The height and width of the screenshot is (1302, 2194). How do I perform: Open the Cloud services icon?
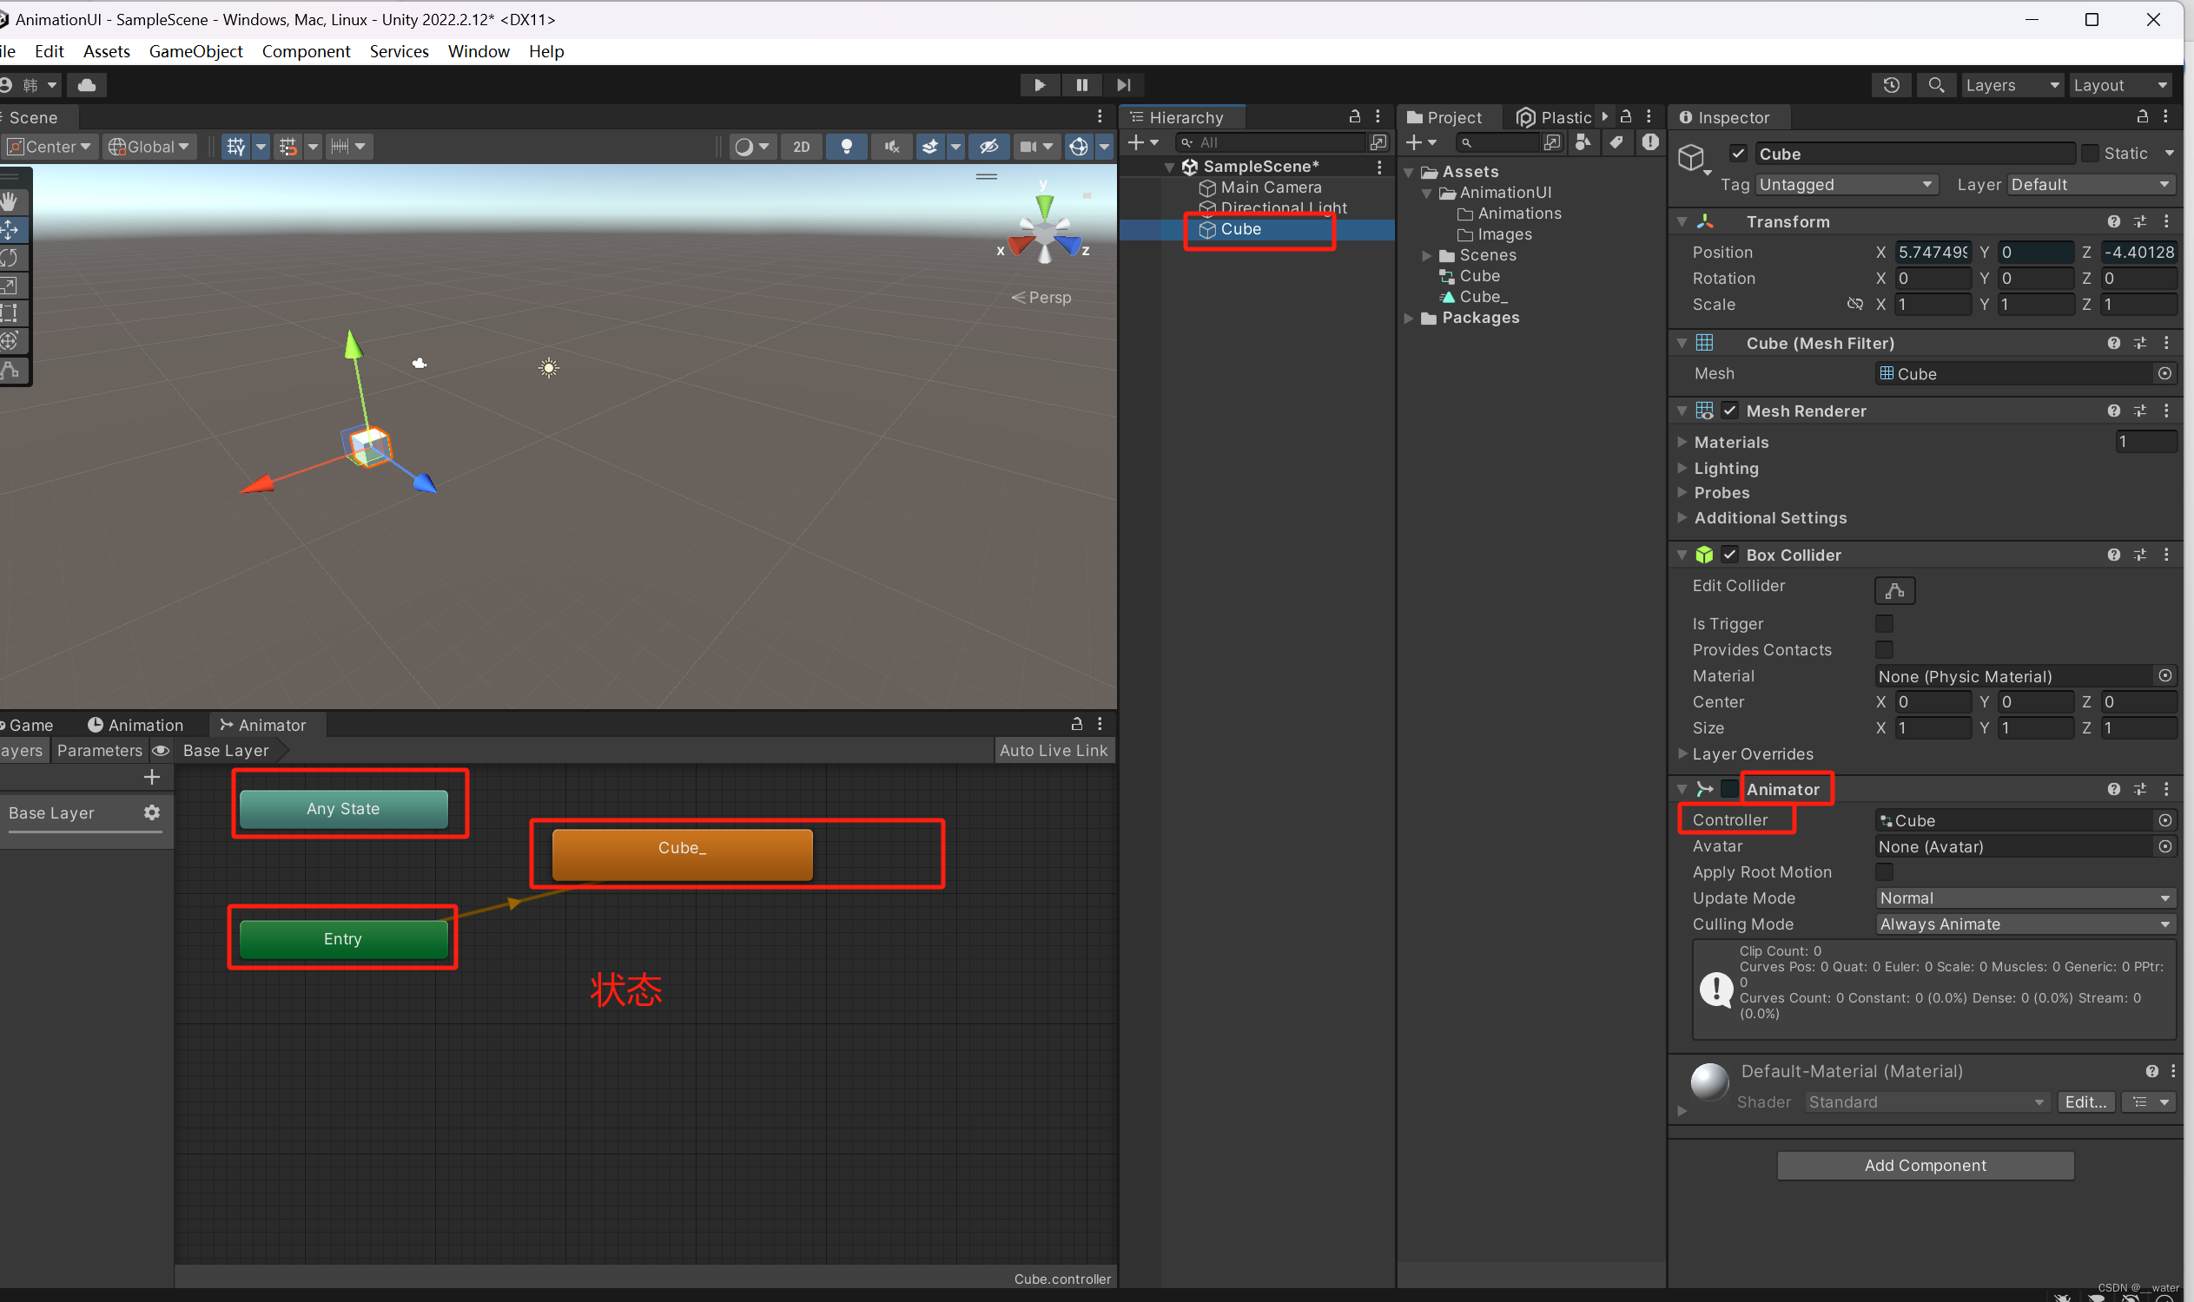tap(86, 85)
